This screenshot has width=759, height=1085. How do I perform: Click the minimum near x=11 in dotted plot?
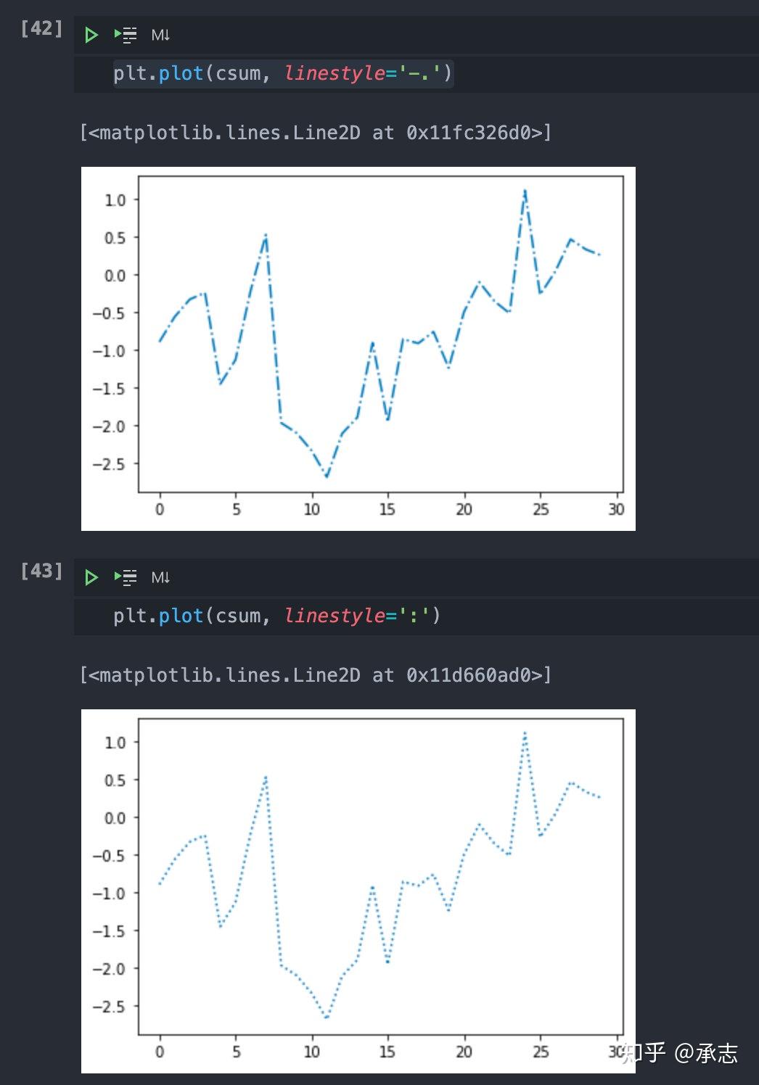327,1018
